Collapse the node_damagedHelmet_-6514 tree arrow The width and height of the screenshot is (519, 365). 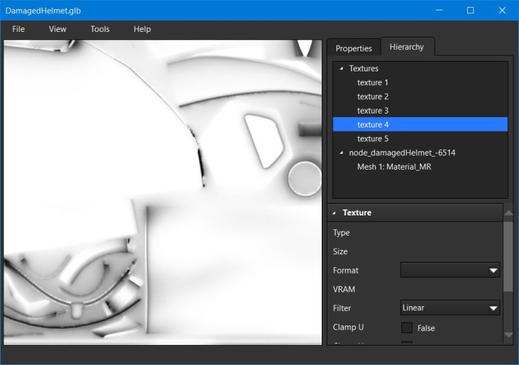(342, 152)
